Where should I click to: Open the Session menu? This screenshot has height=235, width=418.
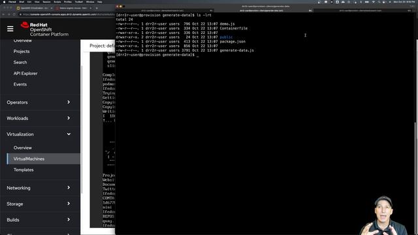pyautogui.click(x=46, y=2)
